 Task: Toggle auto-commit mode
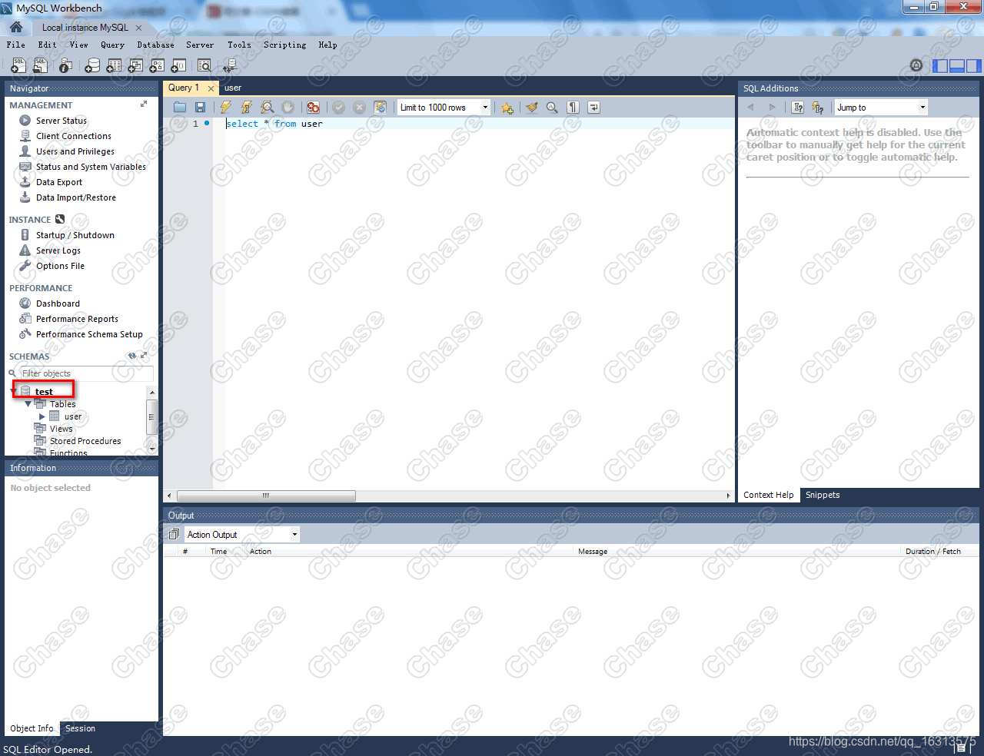(380, 108)
